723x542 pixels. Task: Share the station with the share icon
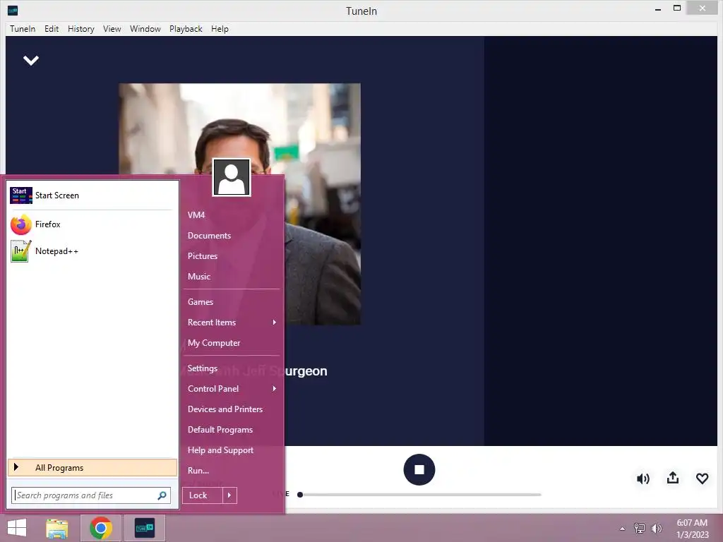(673, 478)
